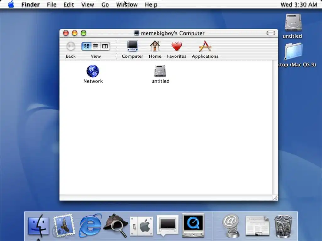Open Sherlock from the Dock

[x=116, y=226]
